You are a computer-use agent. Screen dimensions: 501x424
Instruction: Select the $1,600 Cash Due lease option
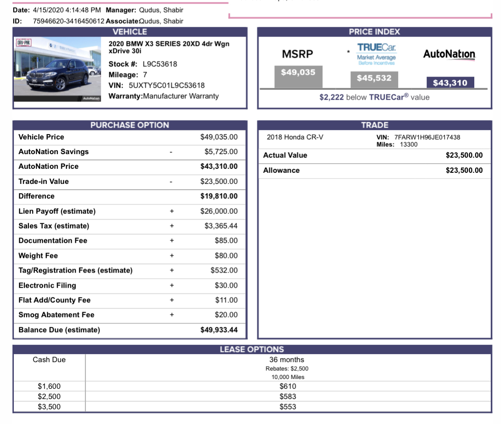[49, 386]
